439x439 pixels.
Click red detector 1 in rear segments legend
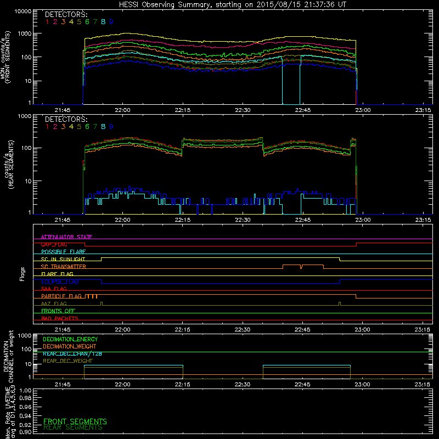tap(47, 127)
